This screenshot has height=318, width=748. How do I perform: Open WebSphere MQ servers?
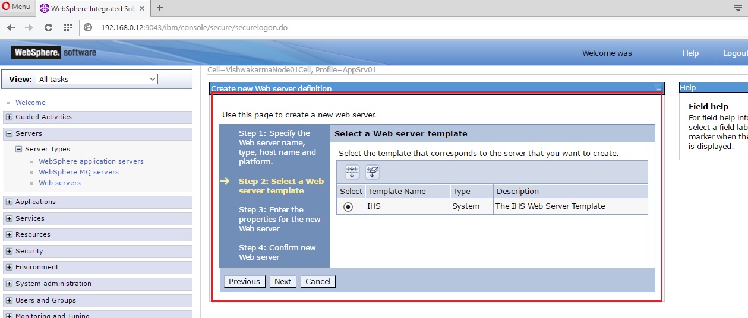click(78, 172)
